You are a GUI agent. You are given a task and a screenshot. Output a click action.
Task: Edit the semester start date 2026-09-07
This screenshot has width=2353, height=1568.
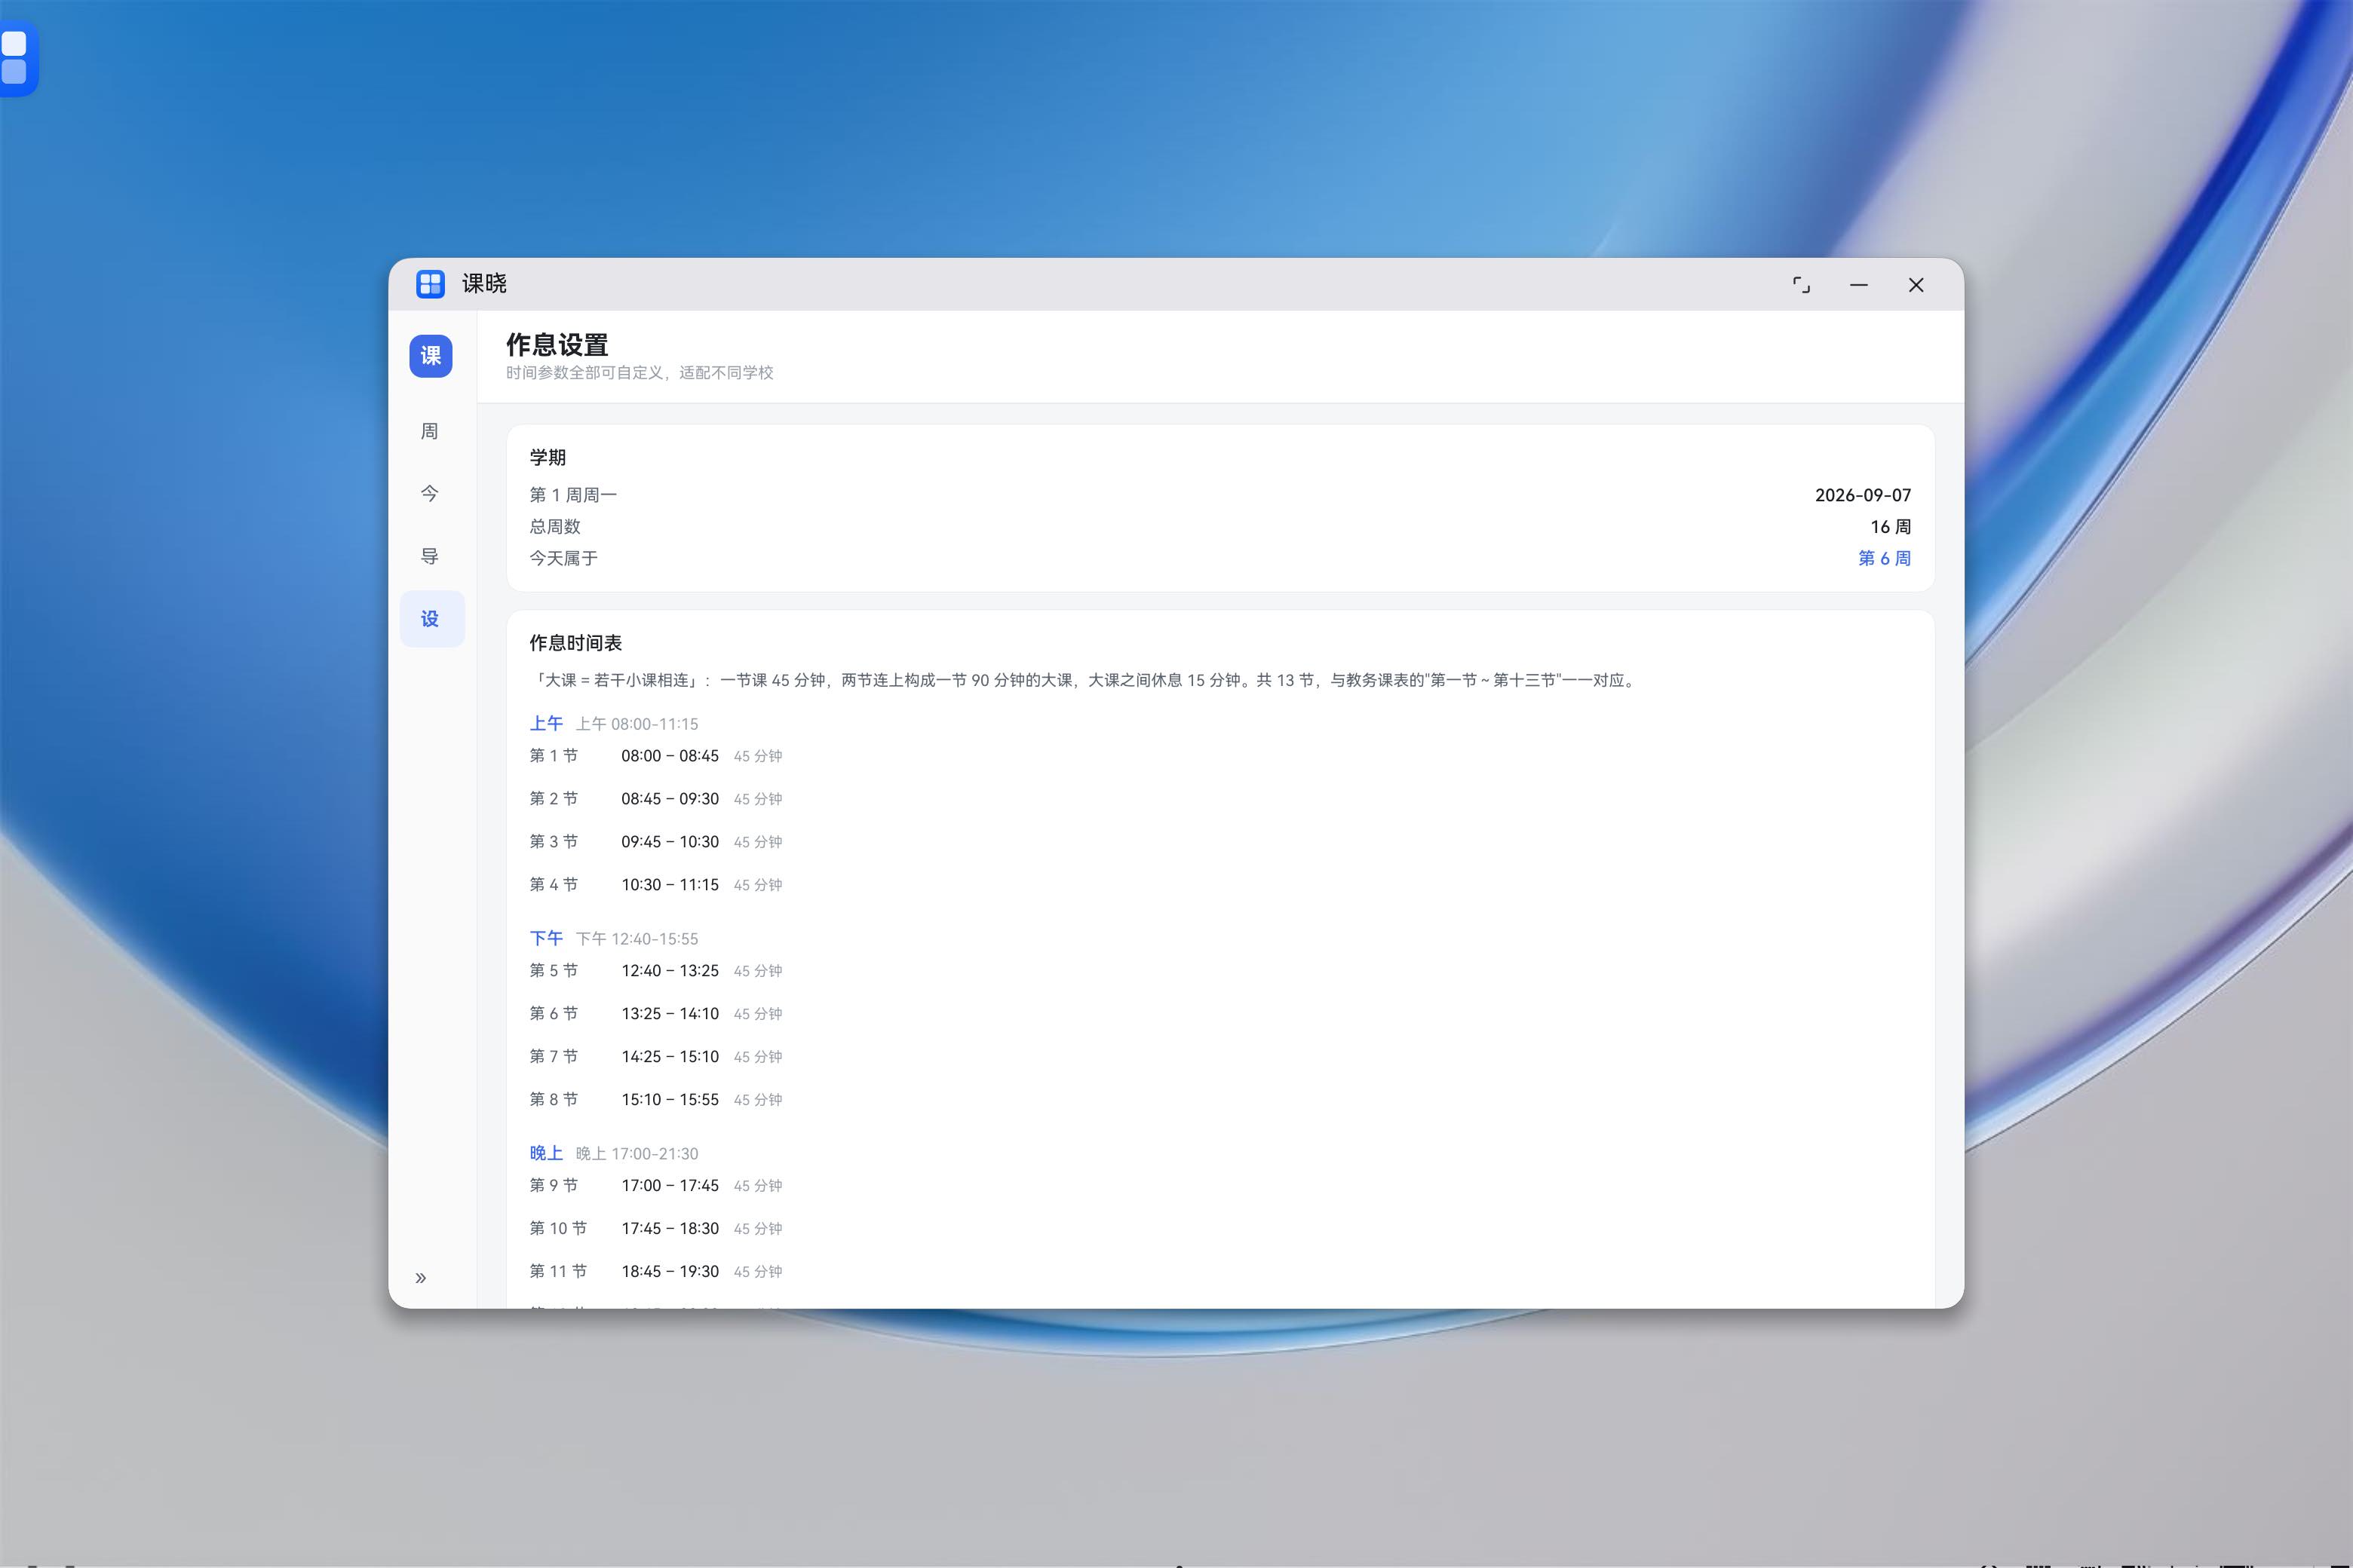(x=1863, y=495)
